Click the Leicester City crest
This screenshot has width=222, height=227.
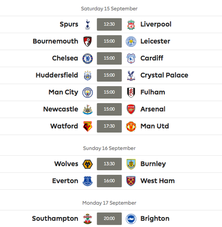pos(131,41)
